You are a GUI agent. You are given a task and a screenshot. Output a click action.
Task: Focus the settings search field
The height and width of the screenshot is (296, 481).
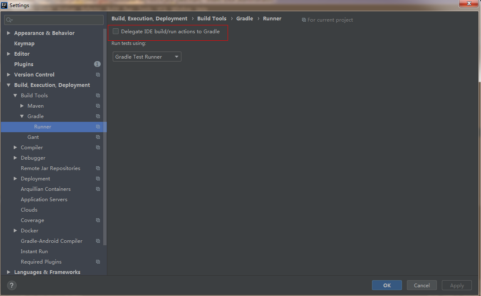click(x=54, y=20)
